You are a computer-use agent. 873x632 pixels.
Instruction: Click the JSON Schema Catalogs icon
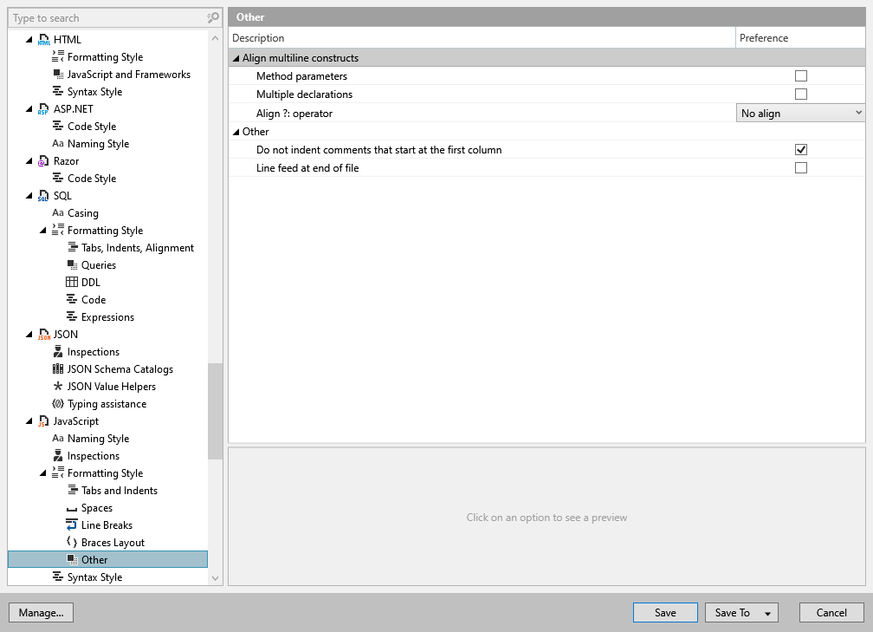coord(58,369)
